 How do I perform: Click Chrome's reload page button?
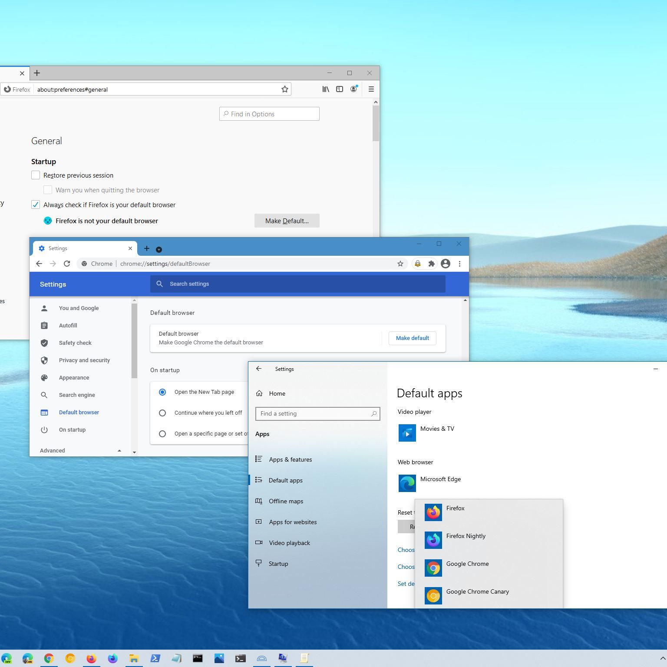[x=67, y=264]
